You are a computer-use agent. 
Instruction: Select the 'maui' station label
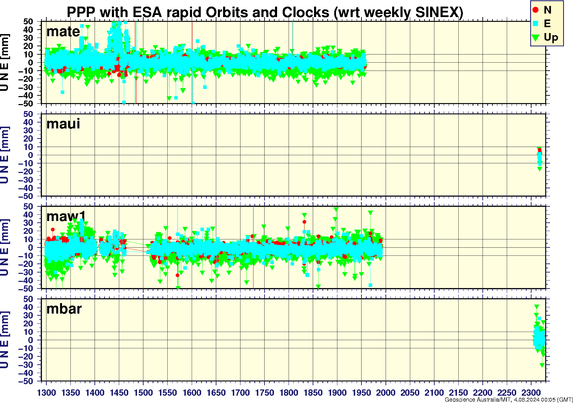(x=63, y=124)
